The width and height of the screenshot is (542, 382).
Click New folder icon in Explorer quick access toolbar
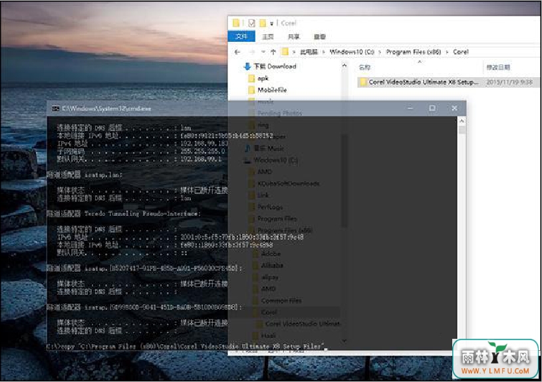[x=263, y=23]
